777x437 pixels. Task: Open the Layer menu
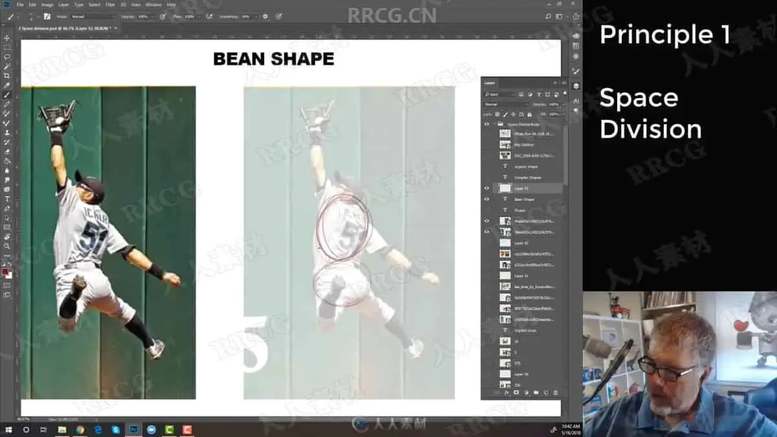pyautogui.click(x=65, y=4)
